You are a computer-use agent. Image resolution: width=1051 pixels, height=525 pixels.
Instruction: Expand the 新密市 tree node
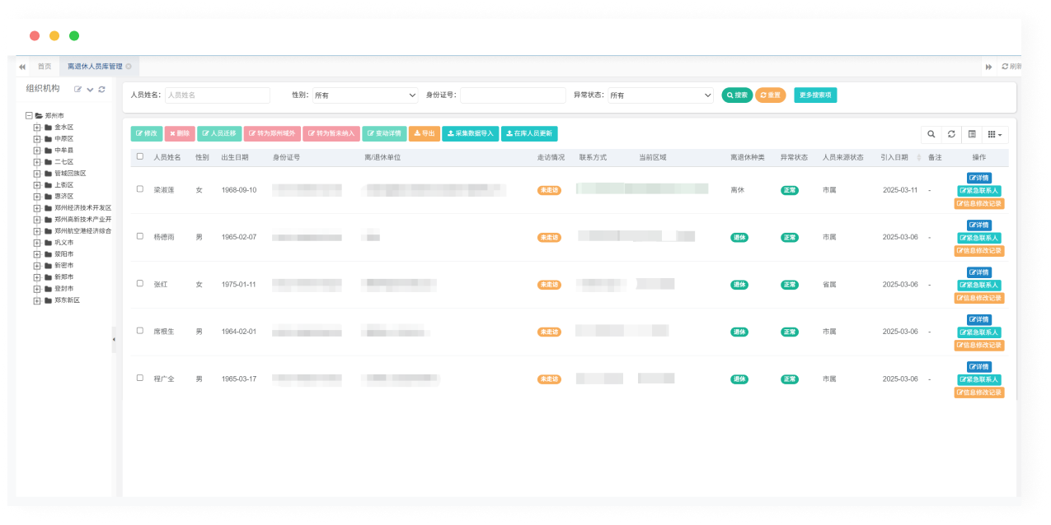click(37, 266)
